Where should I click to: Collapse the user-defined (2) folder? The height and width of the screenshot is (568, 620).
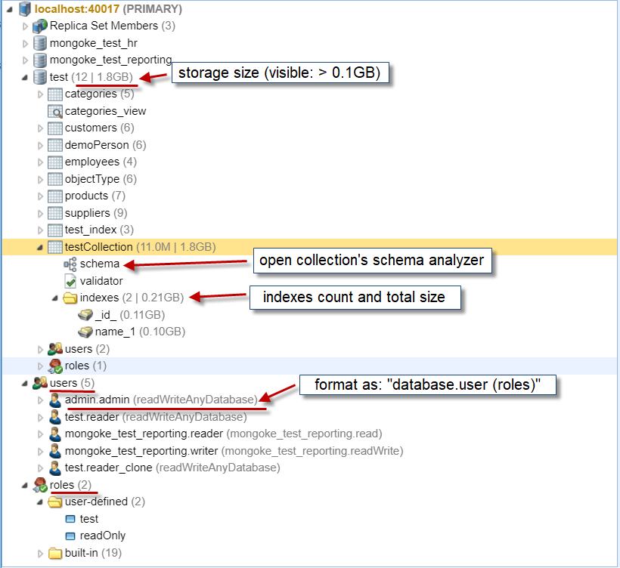[40, 502]
